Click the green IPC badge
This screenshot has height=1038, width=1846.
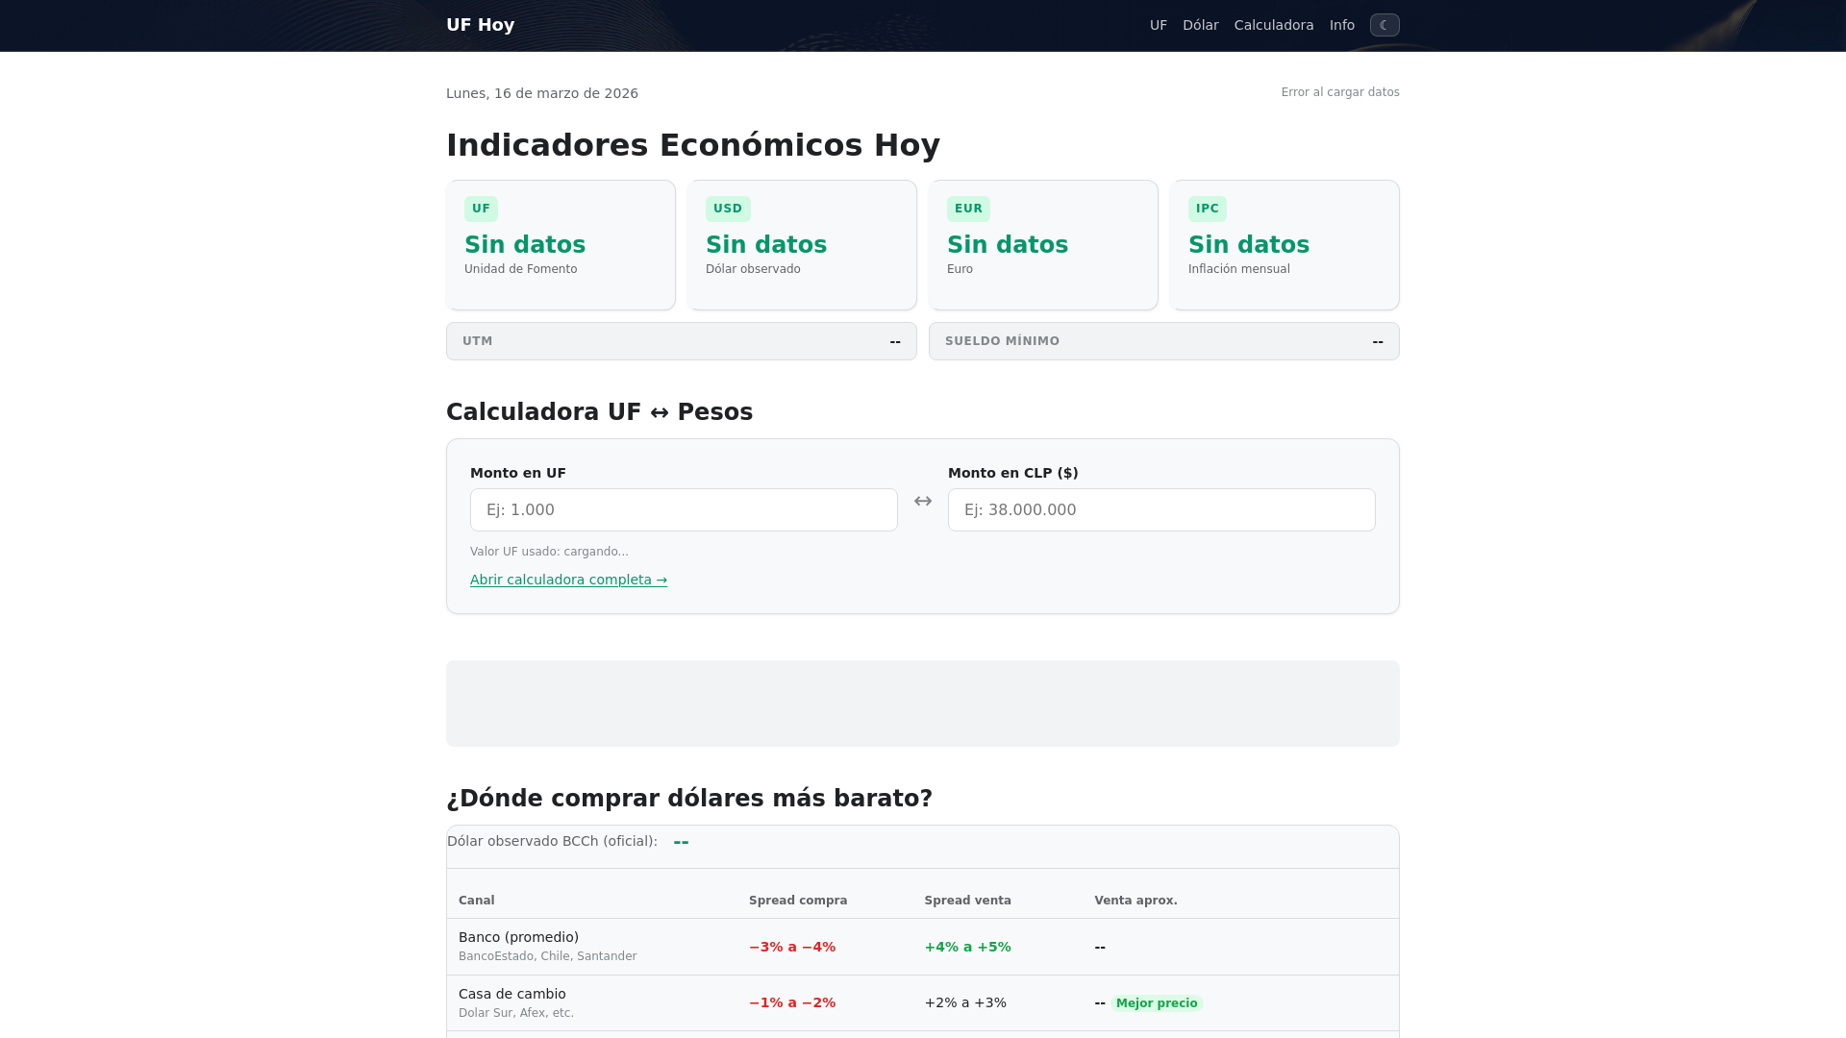(1208, 209)
